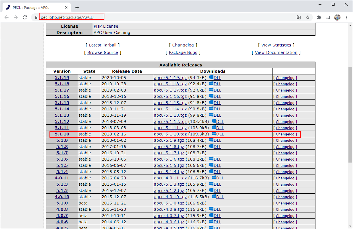
Task: Select the PECL :: Package :: APCu tab
Action: pos(37,7)
